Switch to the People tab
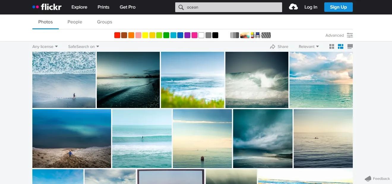392x184 pixels. (75, 22)
